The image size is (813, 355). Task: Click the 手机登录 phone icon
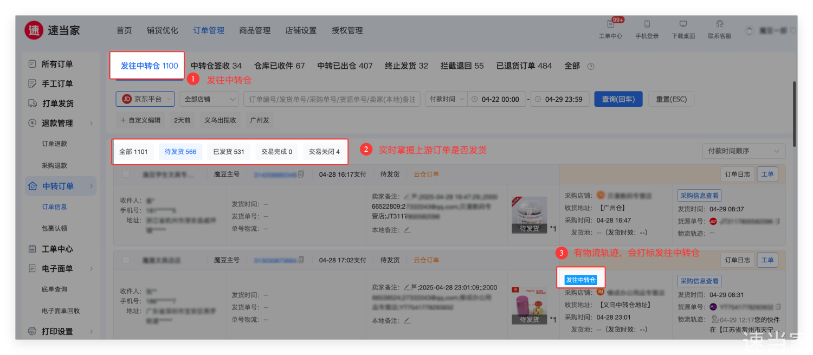(x=647, y=24)
